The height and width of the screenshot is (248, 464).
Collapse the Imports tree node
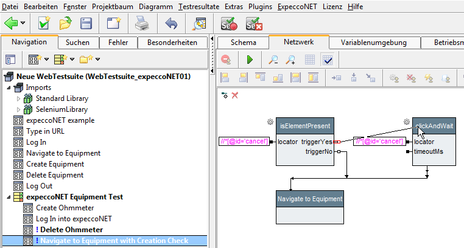[9, 88]
